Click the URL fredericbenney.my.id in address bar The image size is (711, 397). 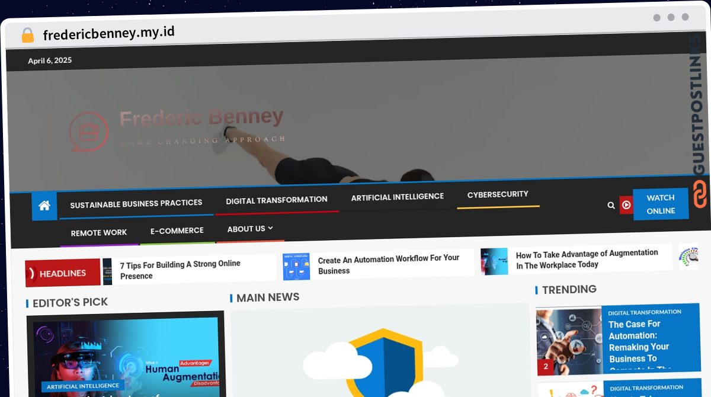(x=108, y=33)
